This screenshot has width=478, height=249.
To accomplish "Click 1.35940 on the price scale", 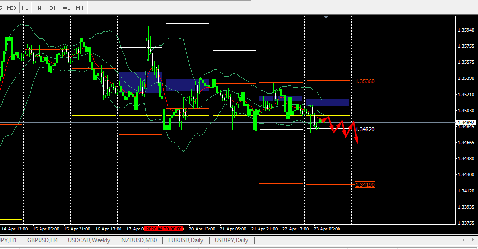I will pyautogui.click(x=466, y=30).
